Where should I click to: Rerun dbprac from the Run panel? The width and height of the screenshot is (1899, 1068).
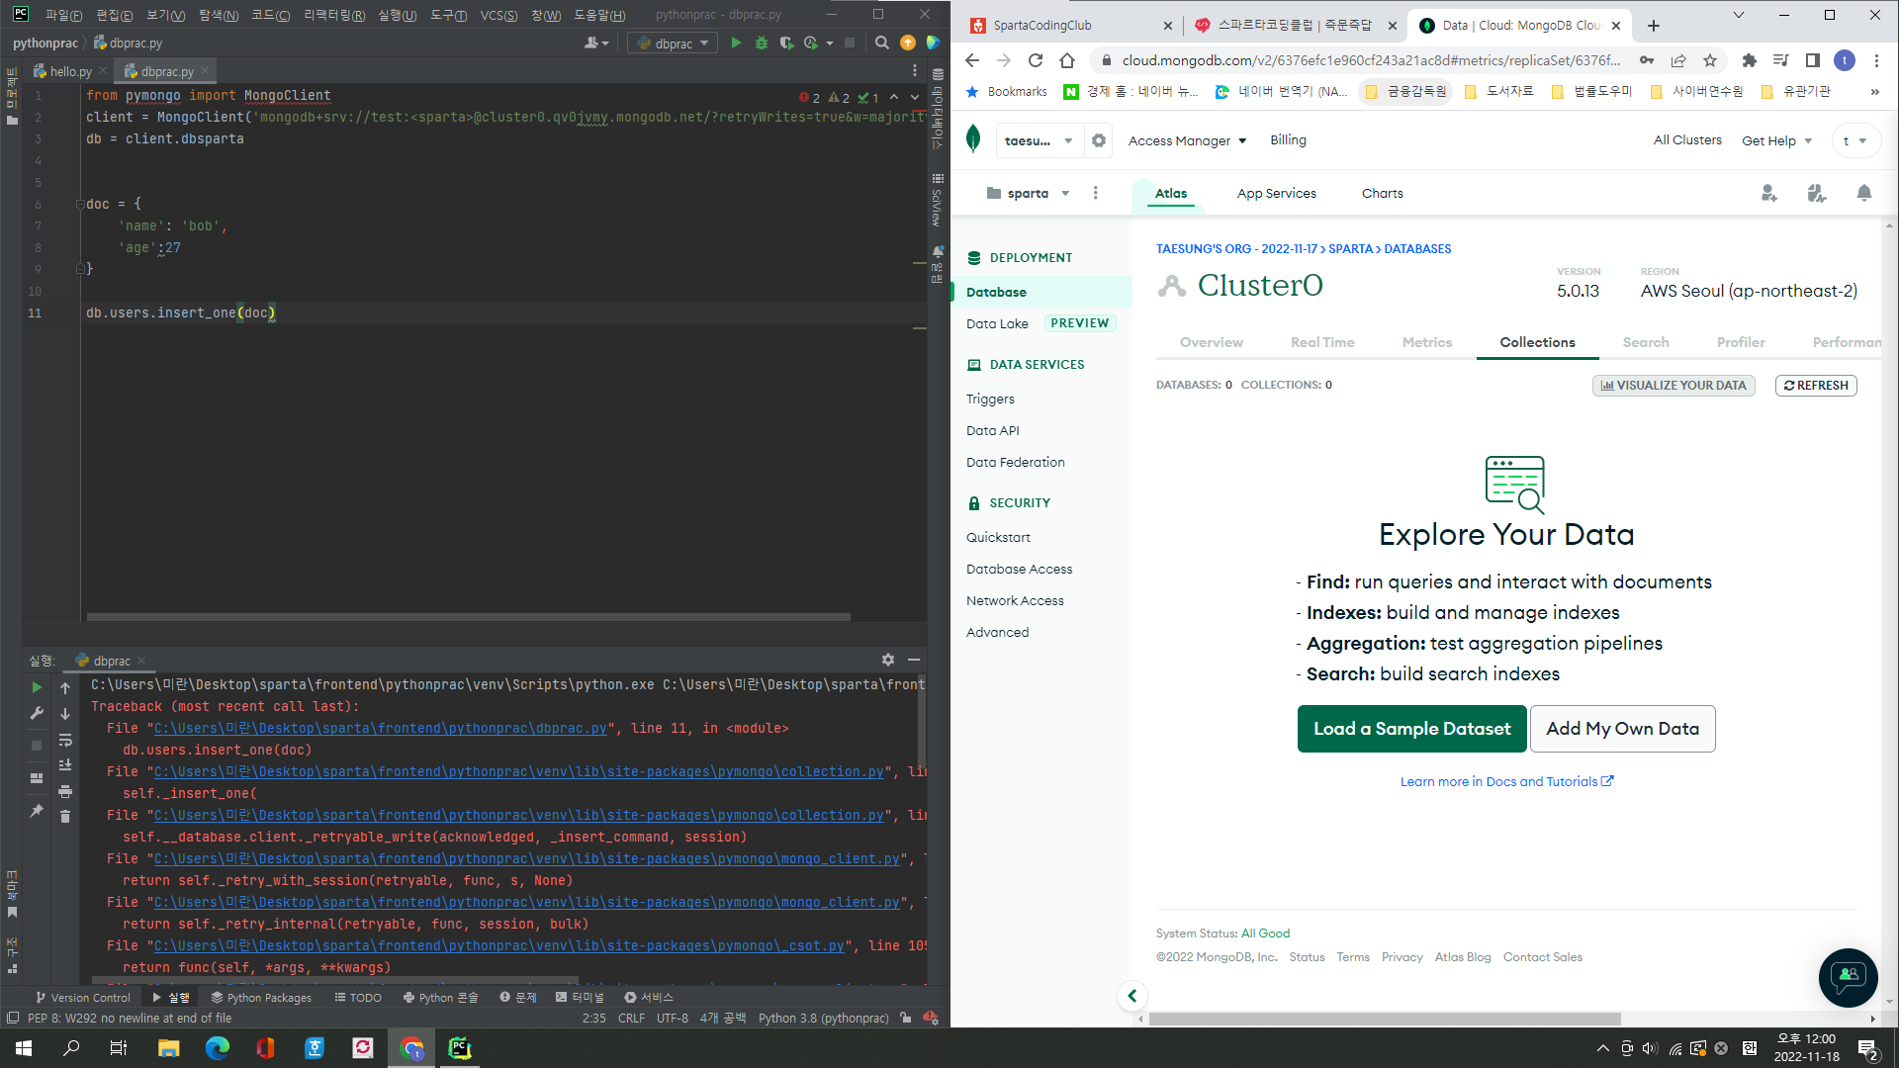coord(37,687)
